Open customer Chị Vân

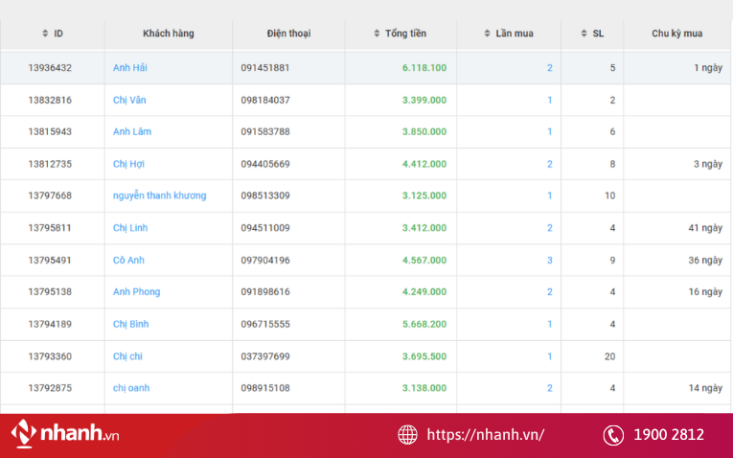129,100
